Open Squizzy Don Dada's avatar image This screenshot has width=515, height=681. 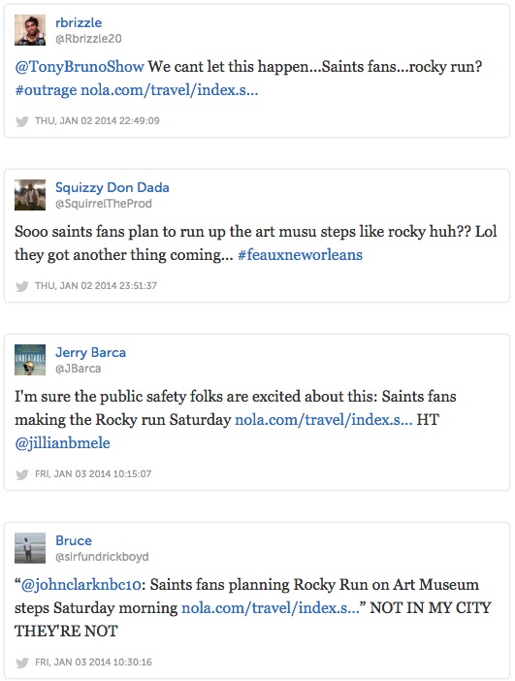tap(30, 195)
